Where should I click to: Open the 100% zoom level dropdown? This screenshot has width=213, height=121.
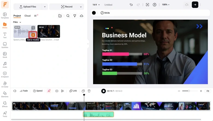[x=166, y=5]
